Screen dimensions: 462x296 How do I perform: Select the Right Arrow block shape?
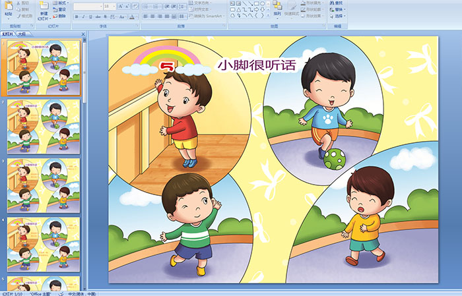256,9
